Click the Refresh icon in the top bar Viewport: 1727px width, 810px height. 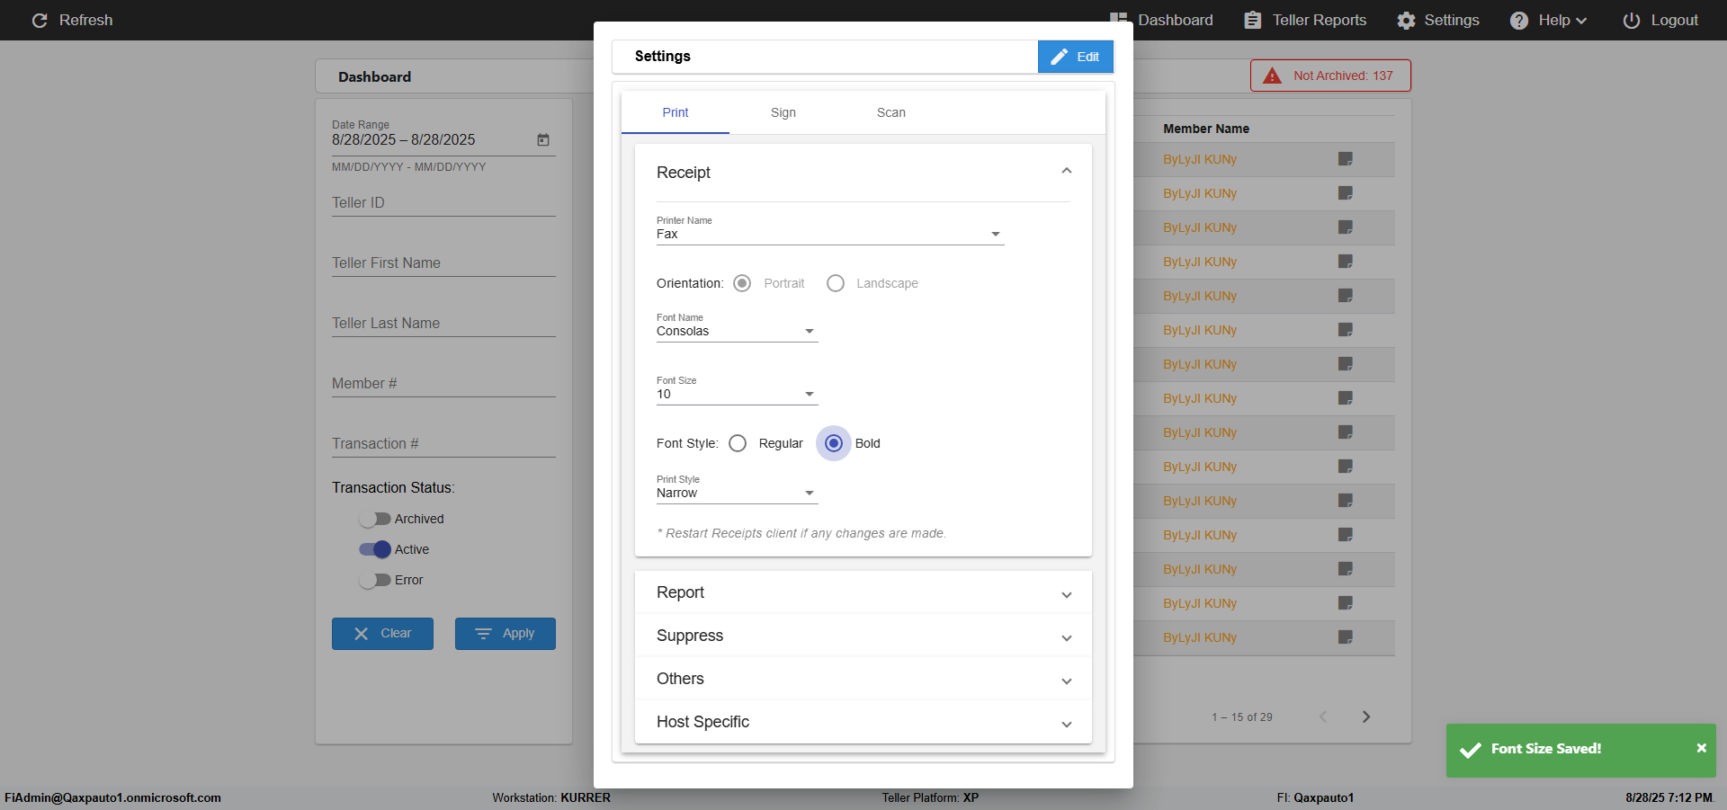[40, 20]
